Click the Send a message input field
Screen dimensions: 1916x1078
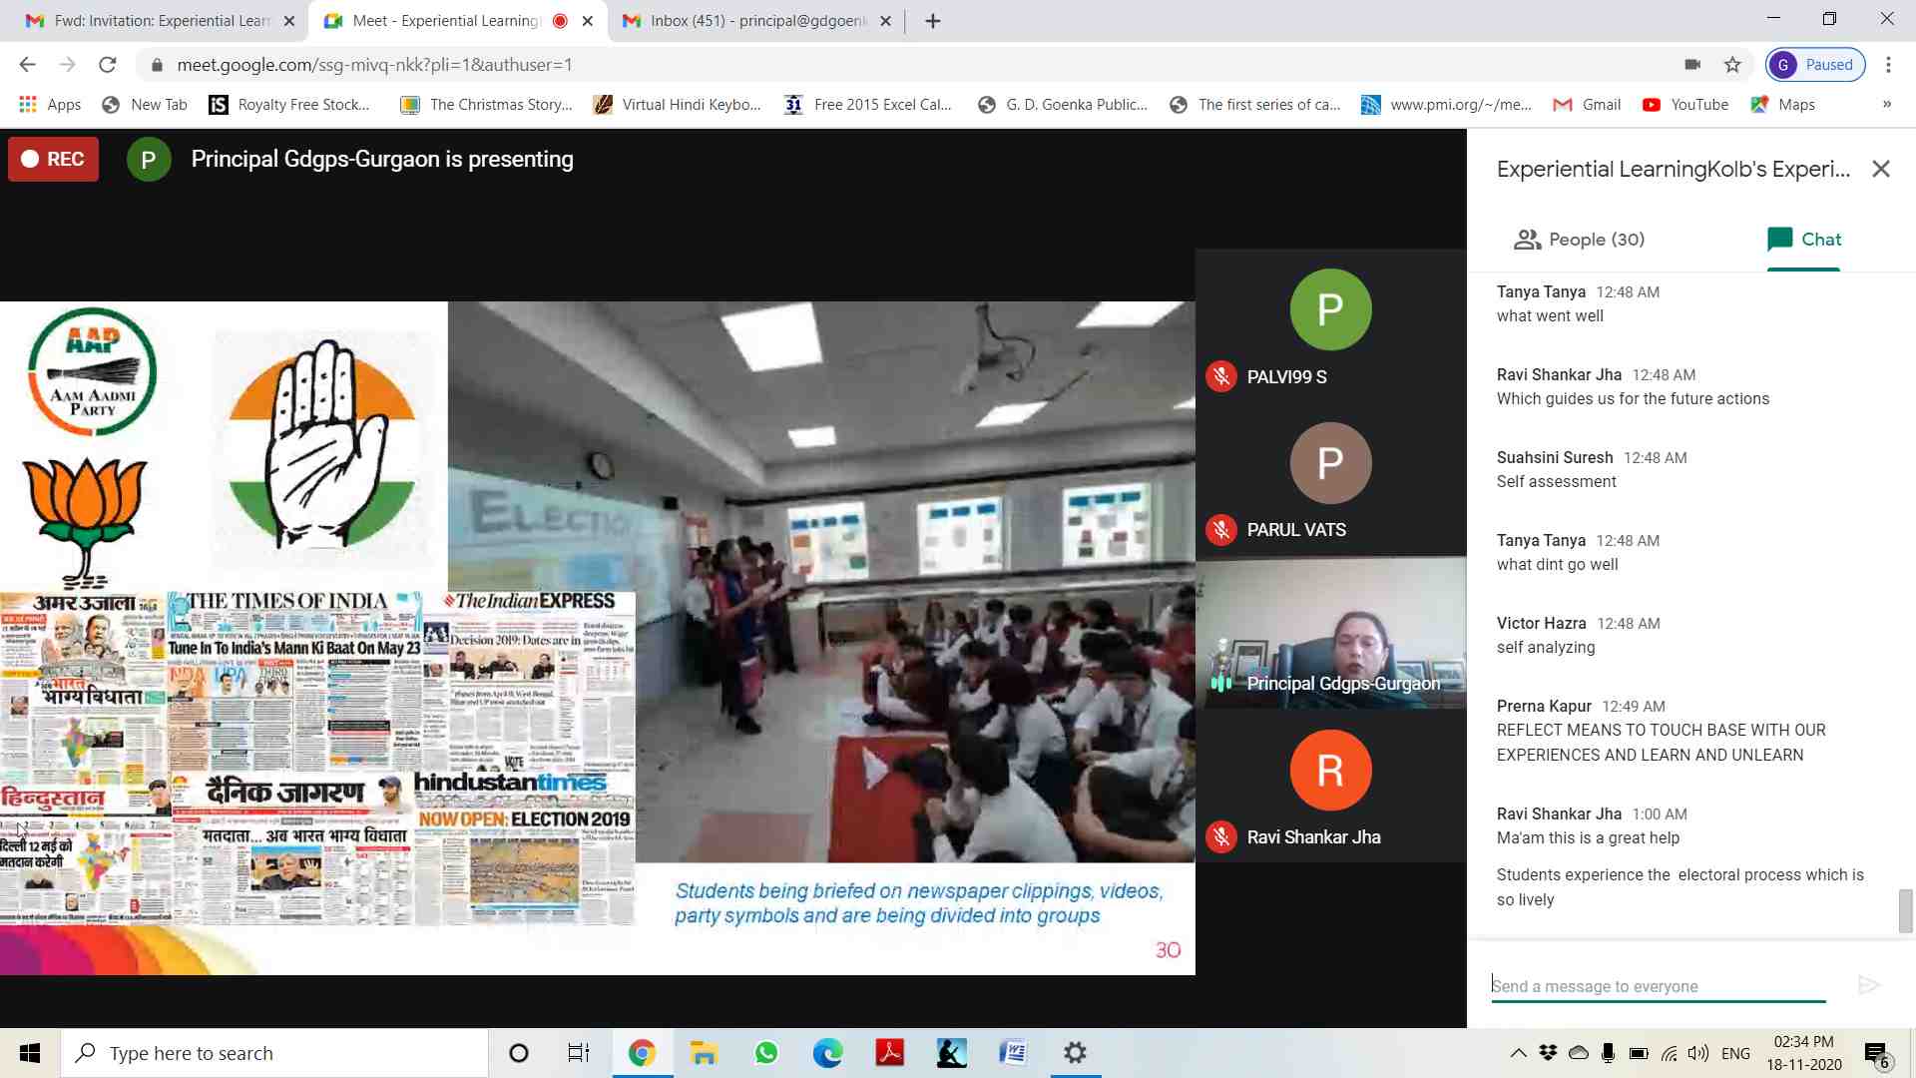[x=1659, y=986]
